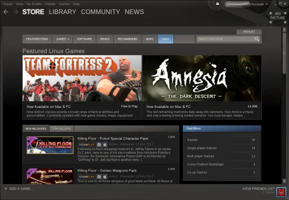Browse Co-op Games in Find More
Image resolution: width=289 pixels, height=200 pixels.
[x=221, y=172]
